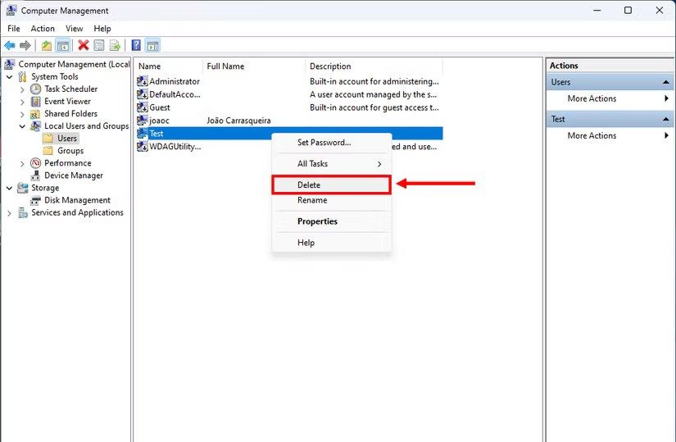Click the red X Delete toolbar icon
Image resolution: width=676 pixels, height=442 pixels.
(84, 45)
